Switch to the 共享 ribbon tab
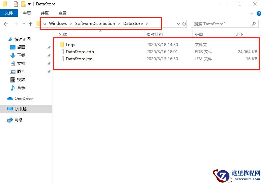Image resolution: width=262 pixels, height=183 pixels. tap(44, 13)
